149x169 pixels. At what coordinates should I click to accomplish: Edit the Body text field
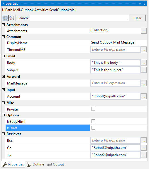coord(116,63)
